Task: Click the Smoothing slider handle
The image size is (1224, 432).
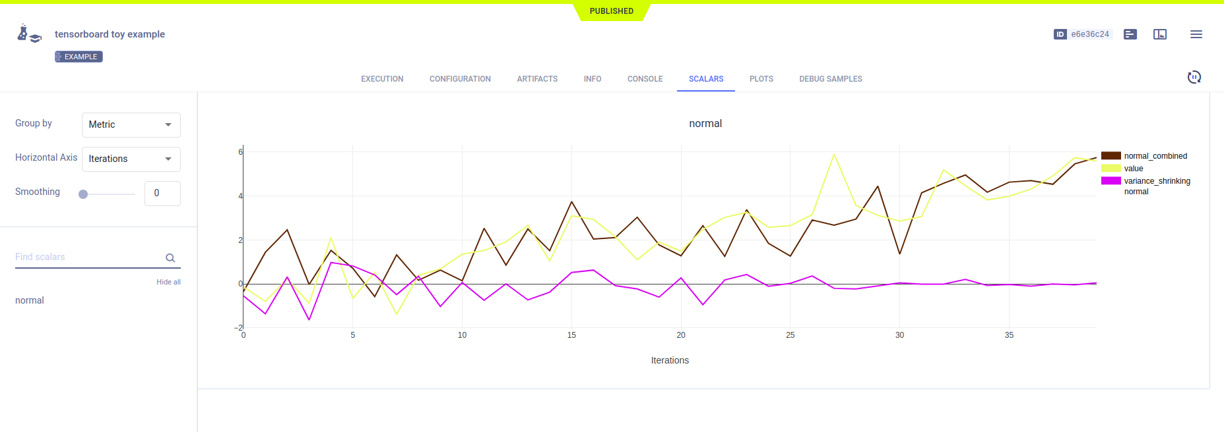Action: tap(83, 194)
